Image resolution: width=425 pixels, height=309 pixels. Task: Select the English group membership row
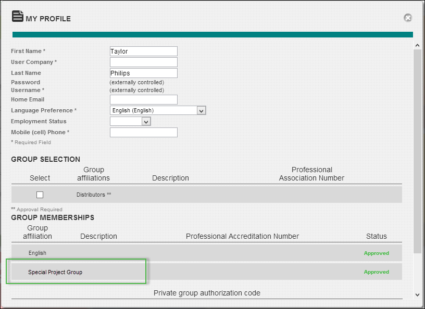pyautogui.click(x=37, y=253)
